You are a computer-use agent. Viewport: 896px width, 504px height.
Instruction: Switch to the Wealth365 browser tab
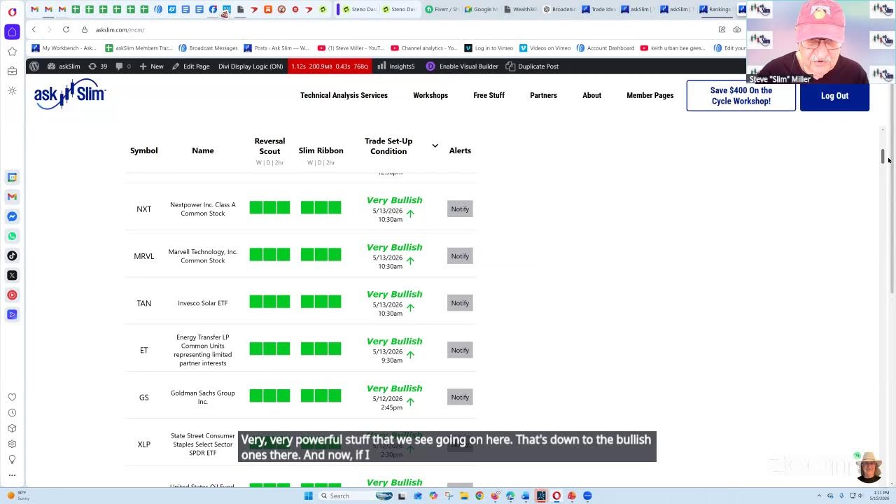pyautogui.click(x=519, y=9)
